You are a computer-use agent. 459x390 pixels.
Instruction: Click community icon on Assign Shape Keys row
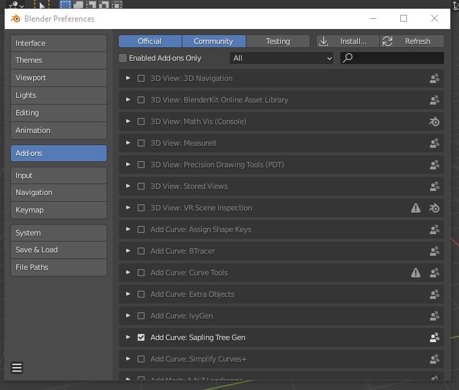click(435, 229)
